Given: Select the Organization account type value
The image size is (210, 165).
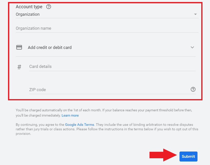Looking at the screenshot, I should pyautogui.click(x=27, y=14).
